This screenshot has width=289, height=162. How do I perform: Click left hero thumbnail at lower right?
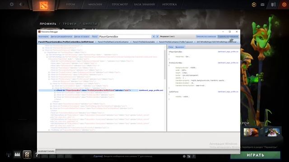(251, 132)
